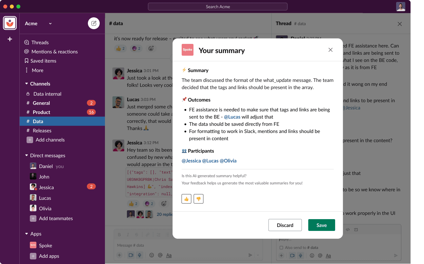Click the Search Acme field
Viewport: 424px width, 264px height.
tap(218, 7)
